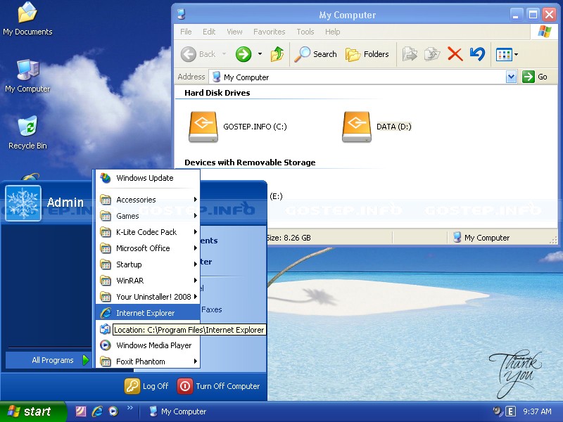
Task: Launch Windows Media Player from Quick Launch
Action: (x=113, y=411)
